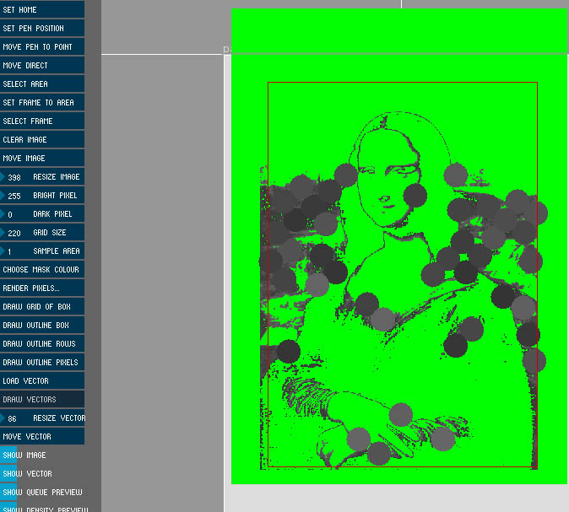Screen dimensions: 569x512
Task: Click RENDER PIXELS... button
Action: tap(42, 288)
